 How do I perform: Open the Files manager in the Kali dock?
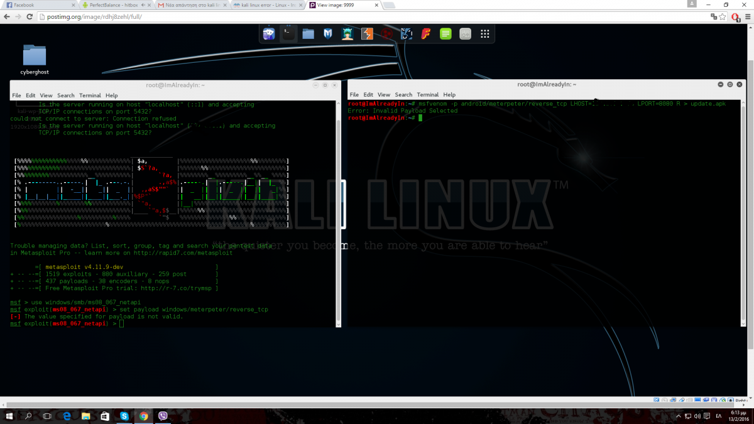pyautogui.click(x=308, y=34)
